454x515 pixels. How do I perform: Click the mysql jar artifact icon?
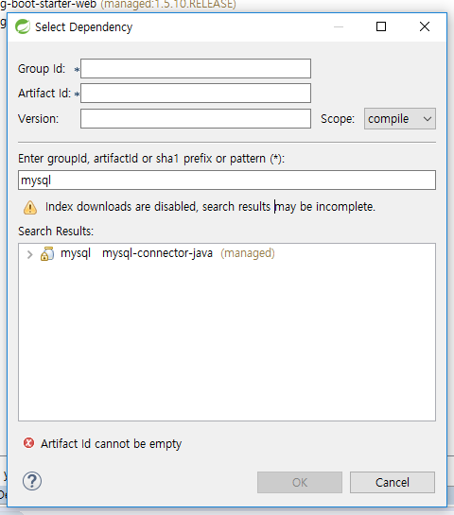pyautogui.click(x=47, y=253)
